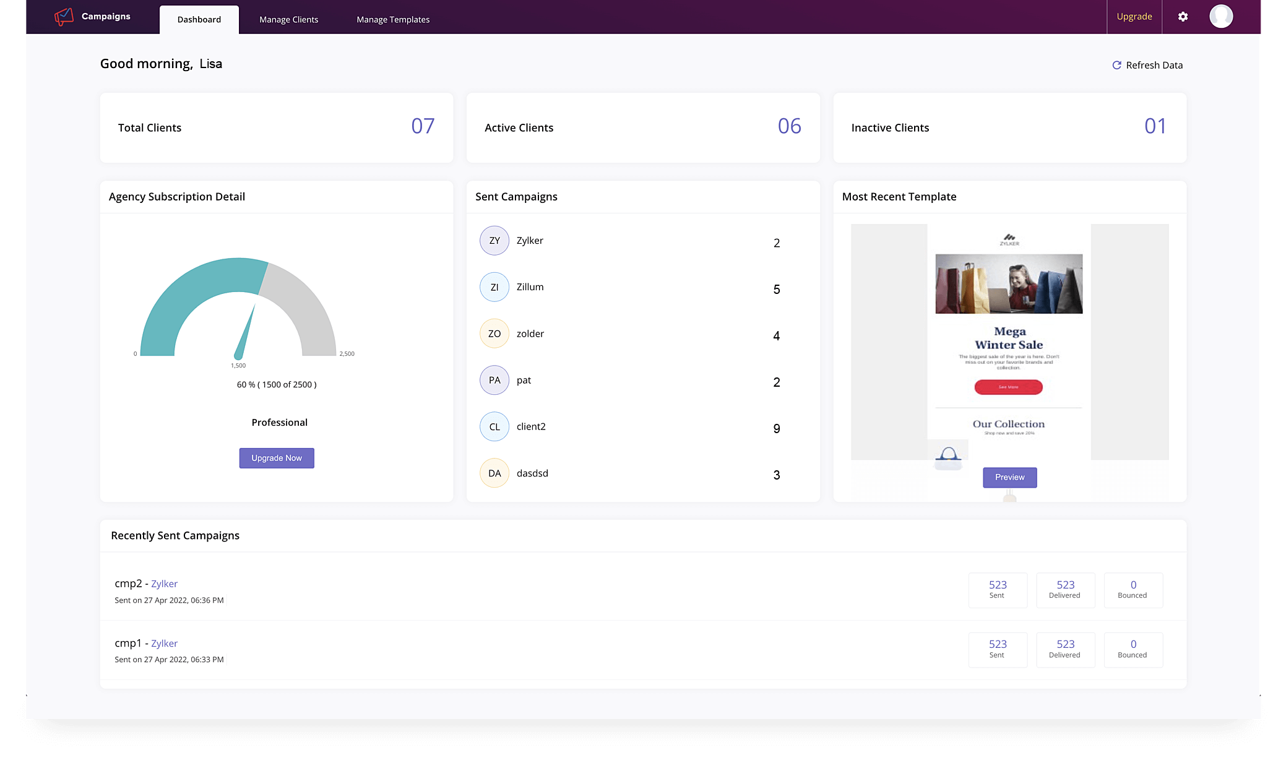Click the ZO avatar for zolder

coord(494,334)
